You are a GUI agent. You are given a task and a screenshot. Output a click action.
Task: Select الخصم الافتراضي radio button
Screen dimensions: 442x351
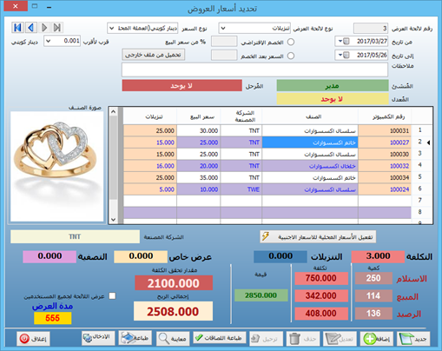[291, 43]
